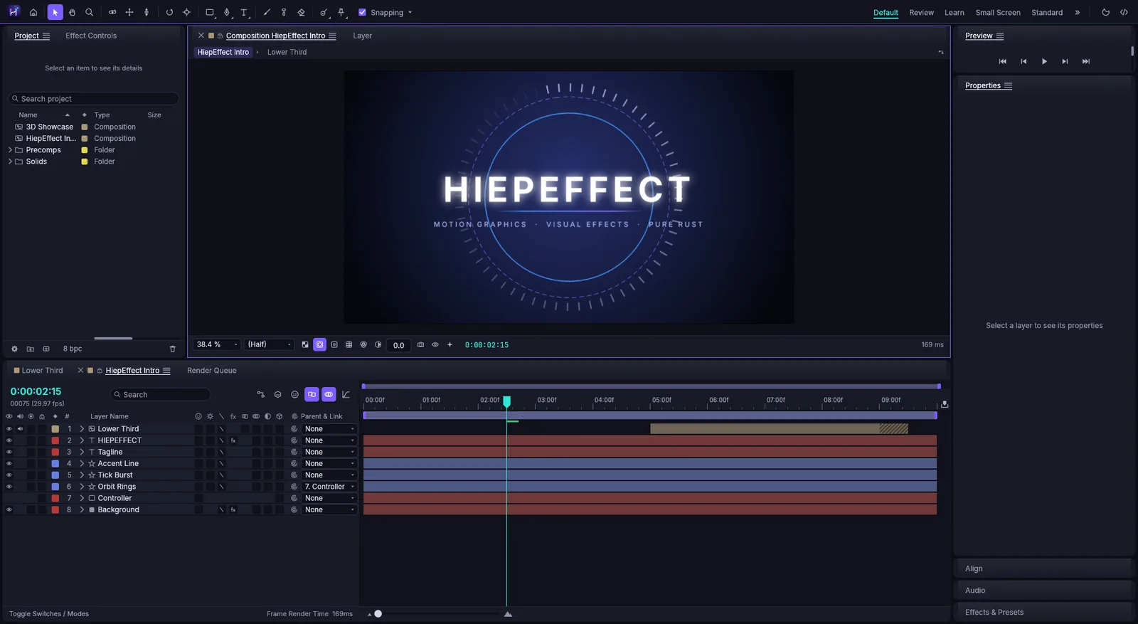
Task: Select the Anchor Point tool
Action: (x=186, y=12)
